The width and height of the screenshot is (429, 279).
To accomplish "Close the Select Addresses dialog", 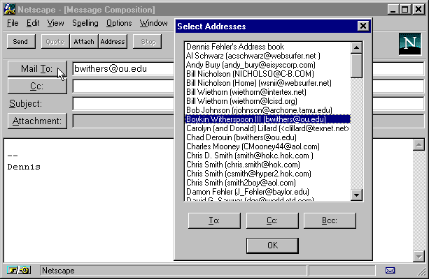I will (x=363, y=26).
